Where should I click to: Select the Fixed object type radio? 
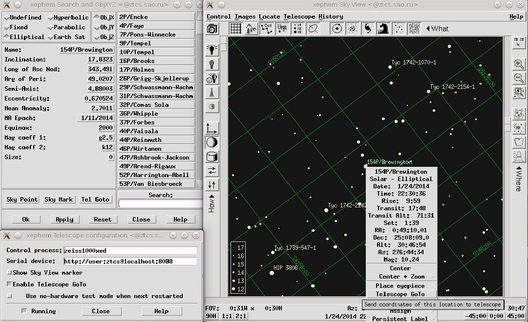tap(16, 27)
